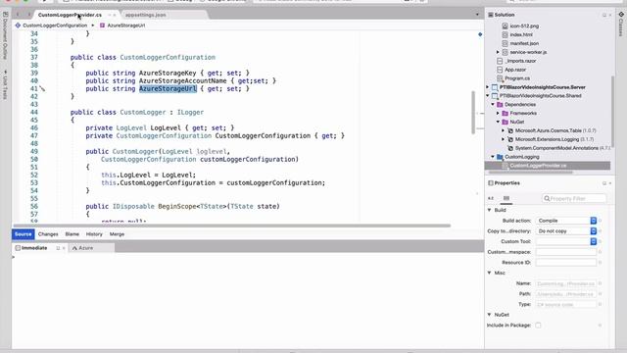Open the Custom Tool dropdown
The height and width of the screenshot is (353, 627).
(566, 241)
